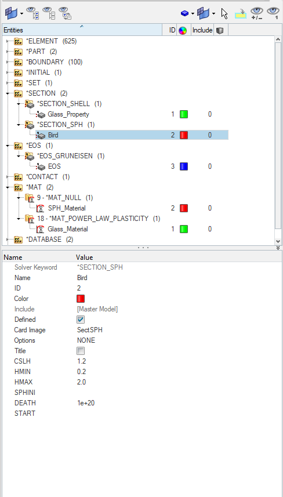Click the isolate-only eye icon labeled 1
Image resolution: width=283 pixels, height=497 pixels.
point(273,14)
